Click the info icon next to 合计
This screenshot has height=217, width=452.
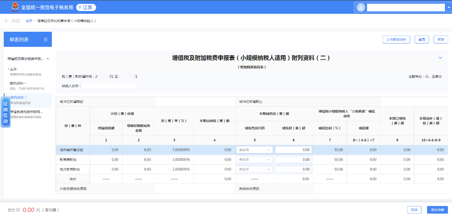pyautogui.click(x=18, y=210)
